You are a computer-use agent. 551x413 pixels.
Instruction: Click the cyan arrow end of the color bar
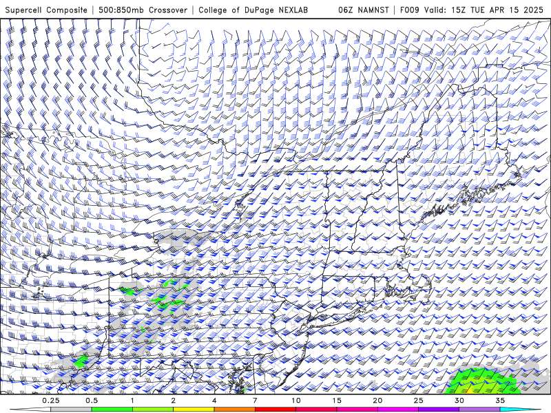521,410
